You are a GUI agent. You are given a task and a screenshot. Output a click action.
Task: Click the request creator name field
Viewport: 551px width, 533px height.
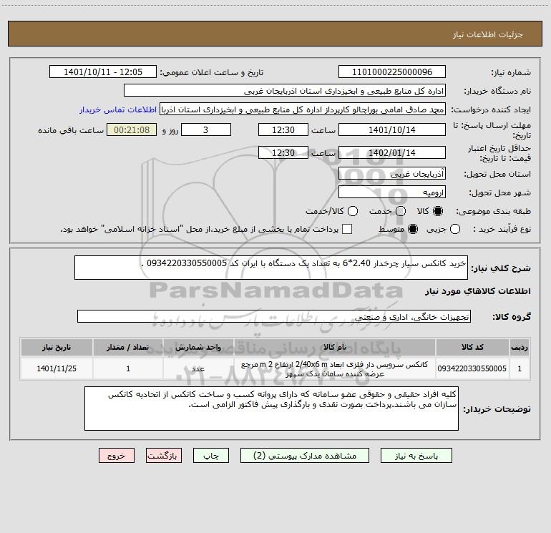point(303,109)
